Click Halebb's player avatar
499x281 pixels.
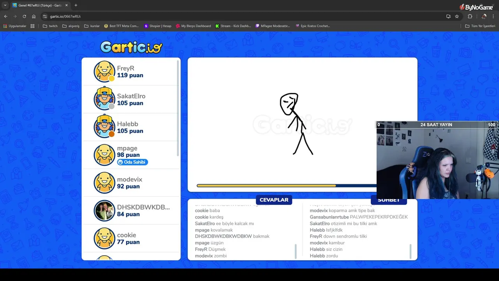tap(104, 126)
